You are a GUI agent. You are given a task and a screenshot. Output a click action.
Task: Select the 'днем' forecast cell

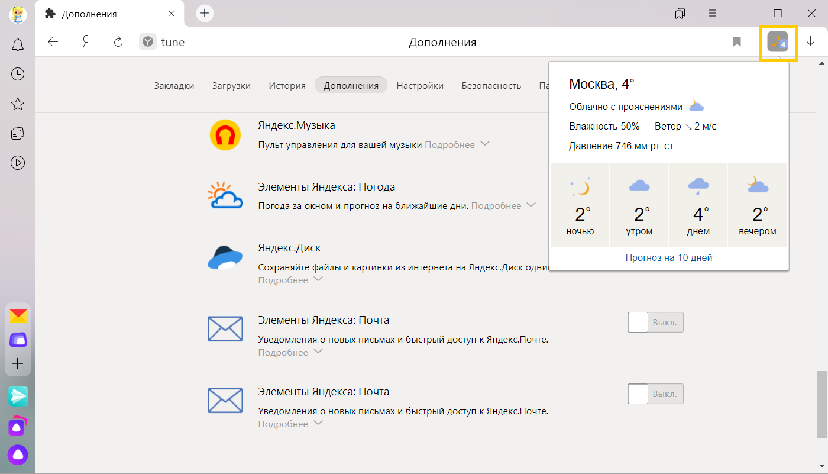click(698, 205)
